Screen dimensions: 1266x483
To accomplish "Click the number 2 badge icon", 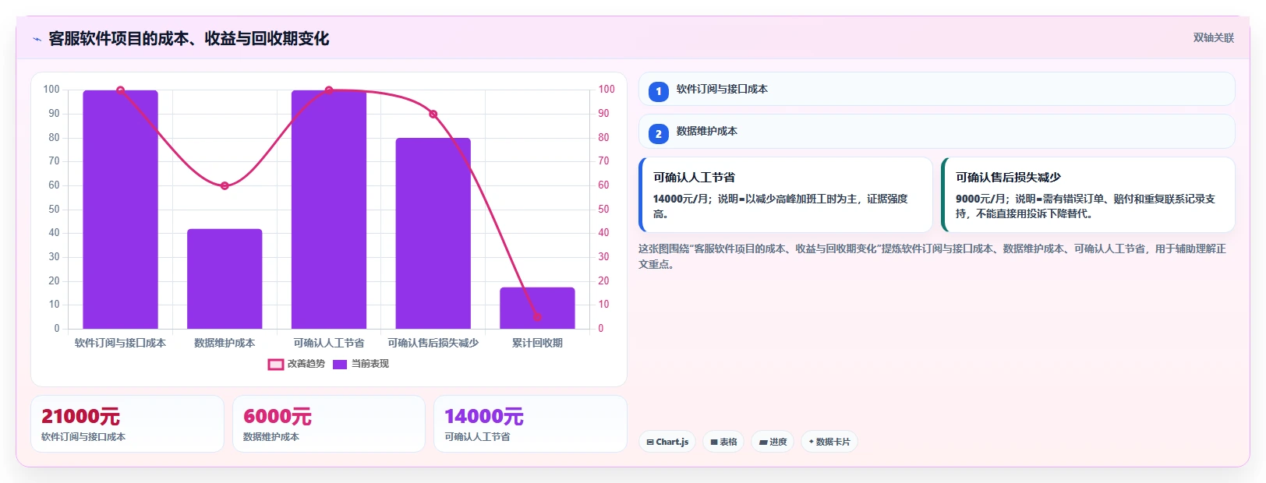I will point(659,134).
